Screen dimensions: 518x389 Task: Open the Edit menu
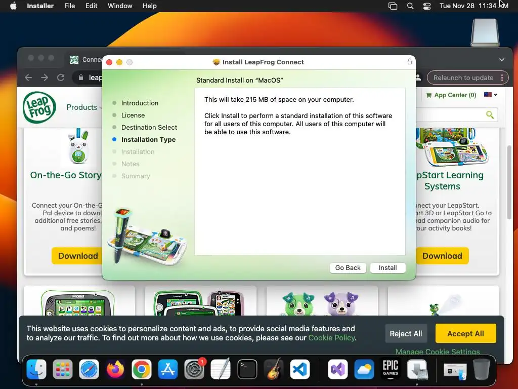[91, 6]
